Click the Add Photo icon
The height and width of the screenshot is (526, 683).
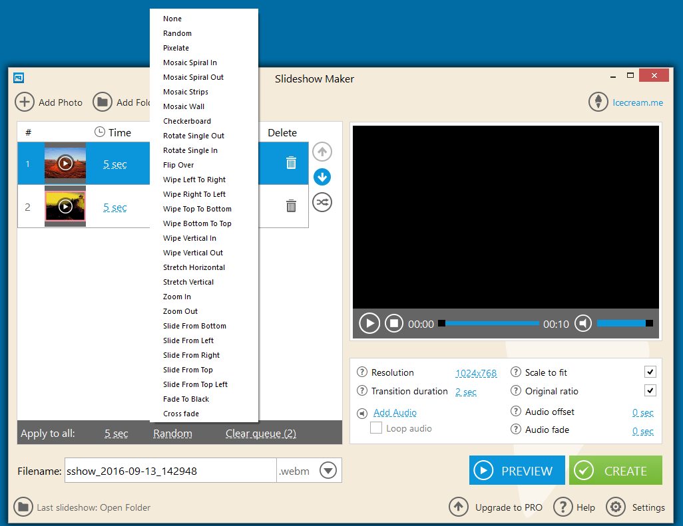pyautogui.click(x=25, y=102)
